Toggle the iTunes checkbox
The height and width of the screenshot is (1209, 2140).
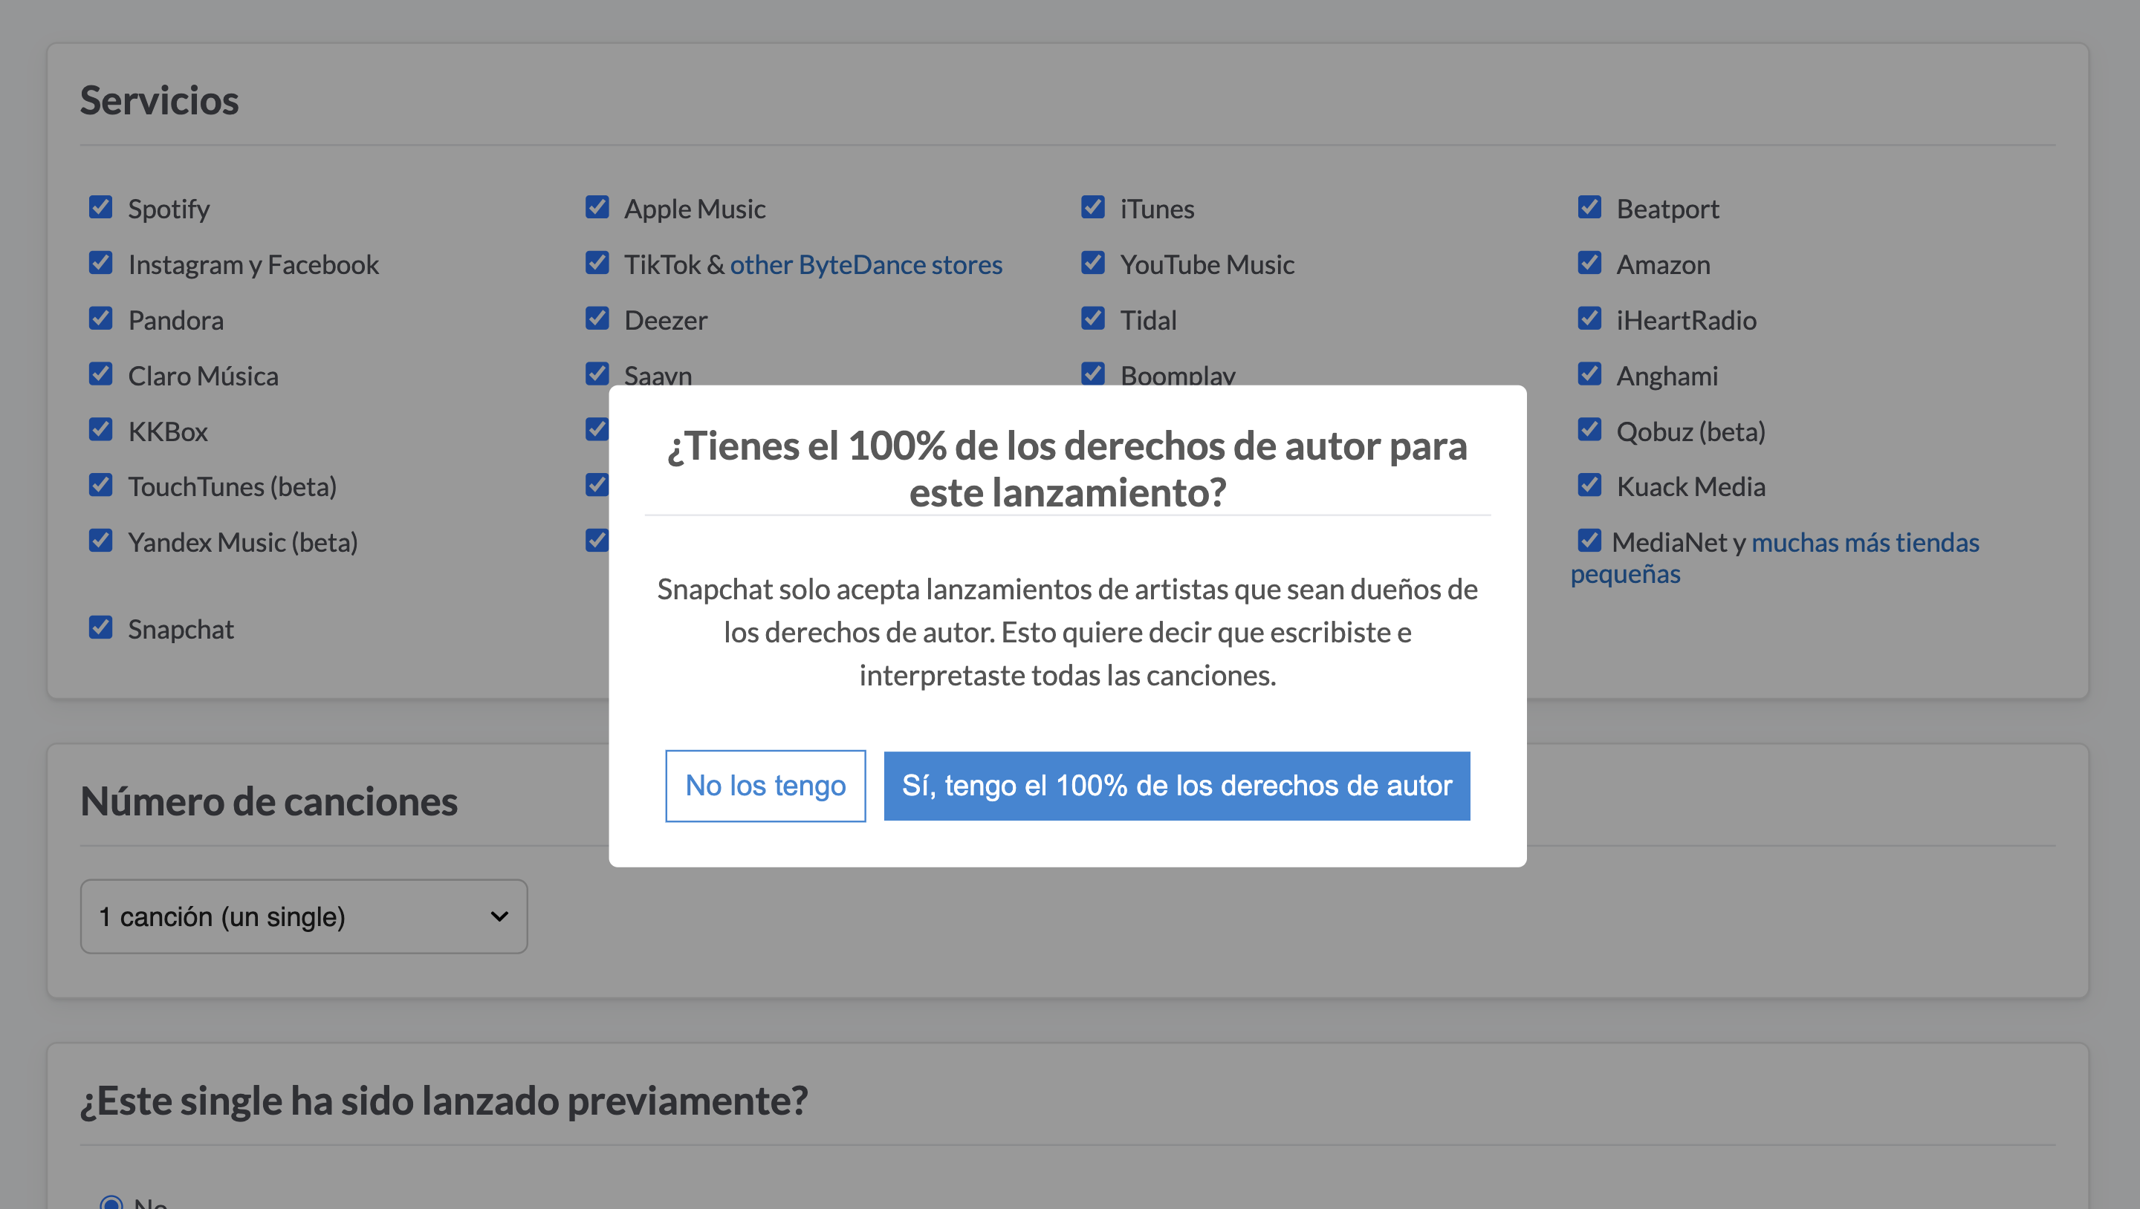coord(1092,206)
